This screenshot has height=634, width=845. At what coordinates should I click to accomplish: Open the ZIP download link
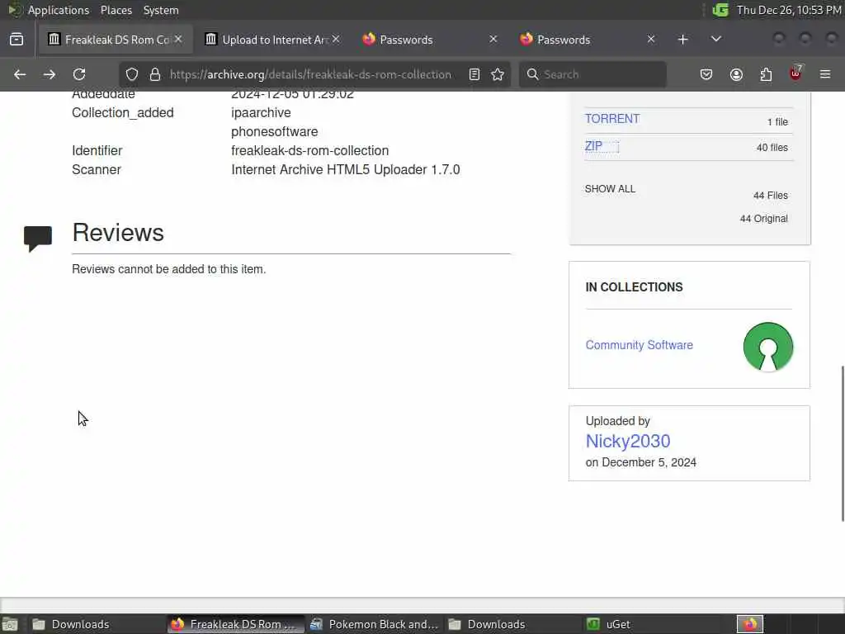coord(593,146)
